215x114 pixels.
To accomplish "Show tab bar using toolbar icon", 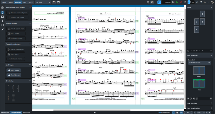I will 54,2.
